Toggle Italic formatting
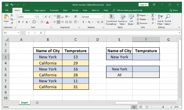184x110 pixels. tap(23, 22)
